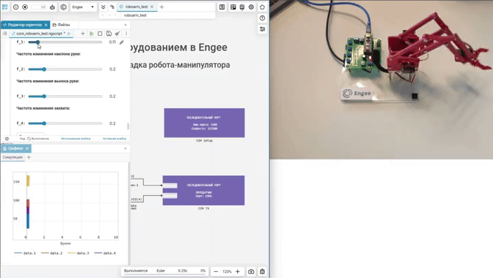Select the roboarm_test model tab
Viewport: 493px width, 278px height.
(136, 7)
